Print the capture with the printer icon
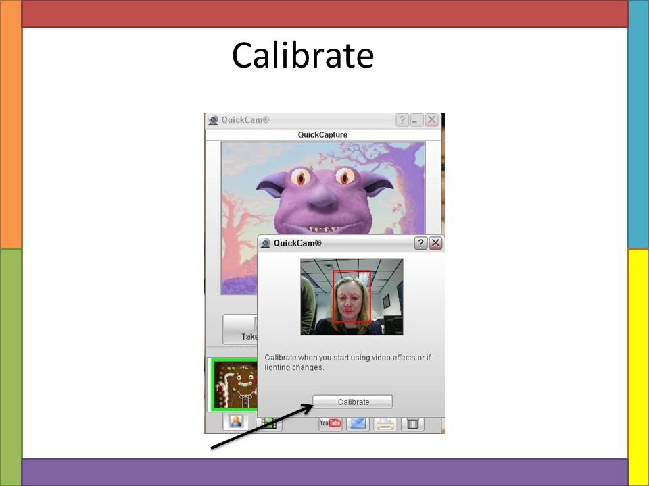The height and width of the screenshot is (486, 649). (x=385, y=424)
